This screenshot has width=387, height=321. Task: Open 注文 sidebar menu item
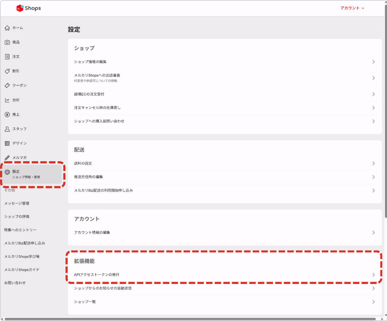[16, 57]
